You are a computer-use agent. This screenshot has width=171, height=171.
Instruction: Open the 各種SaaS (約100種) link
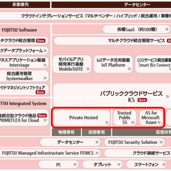pyautogui.click(x=136, y=29)
